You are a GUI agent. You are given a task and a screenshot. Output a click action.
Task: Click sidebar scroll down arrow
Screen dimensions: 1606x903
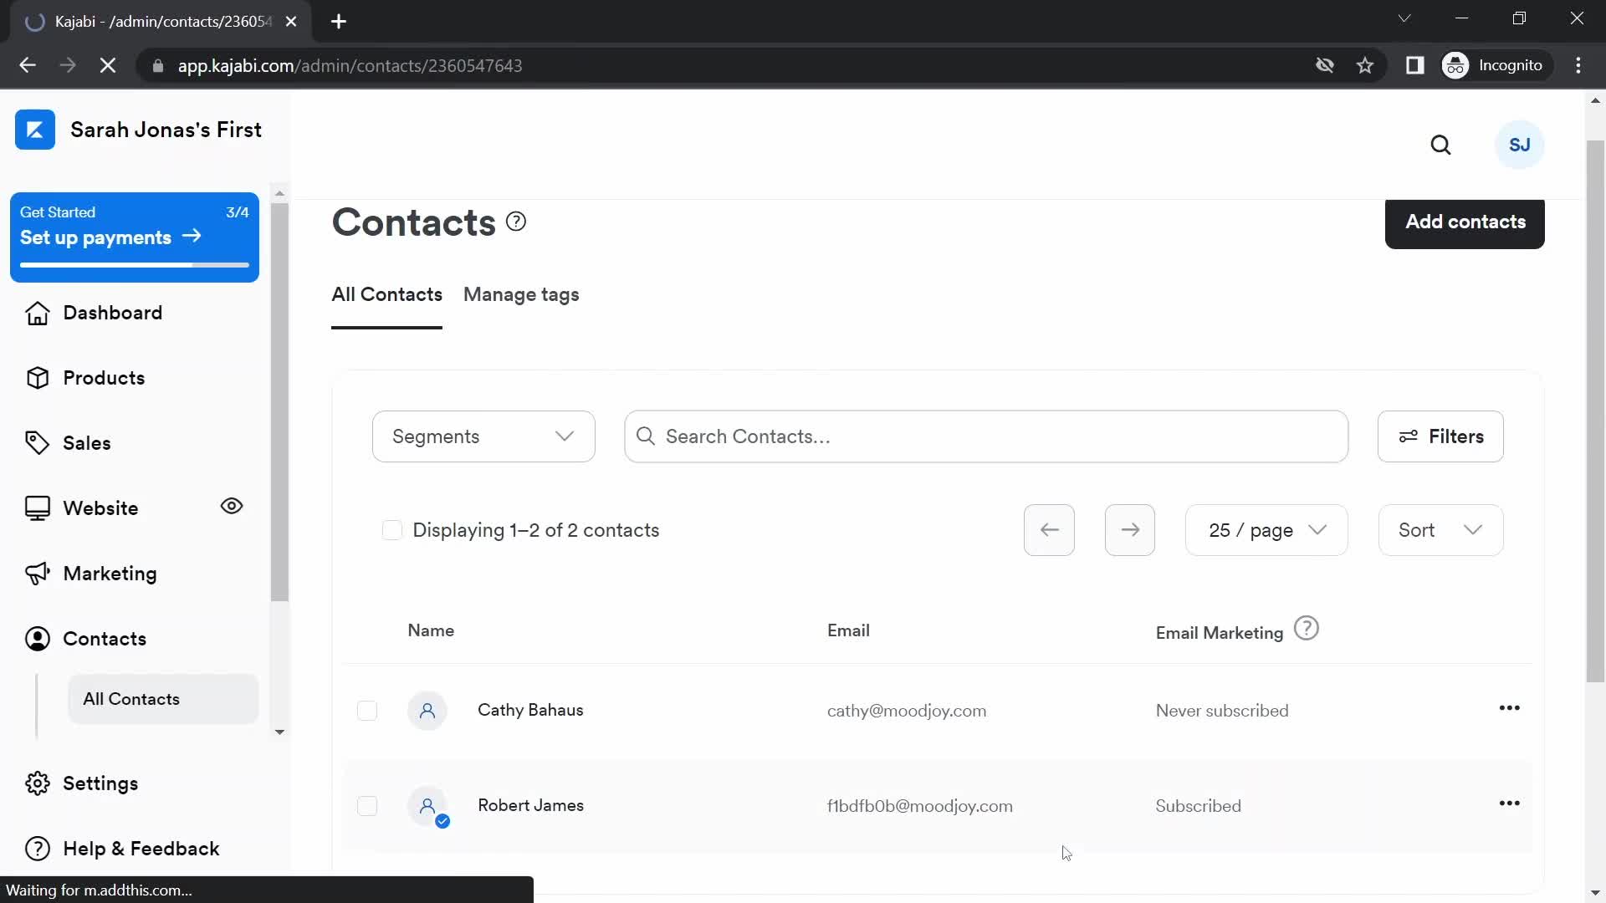tap(279, 732)
